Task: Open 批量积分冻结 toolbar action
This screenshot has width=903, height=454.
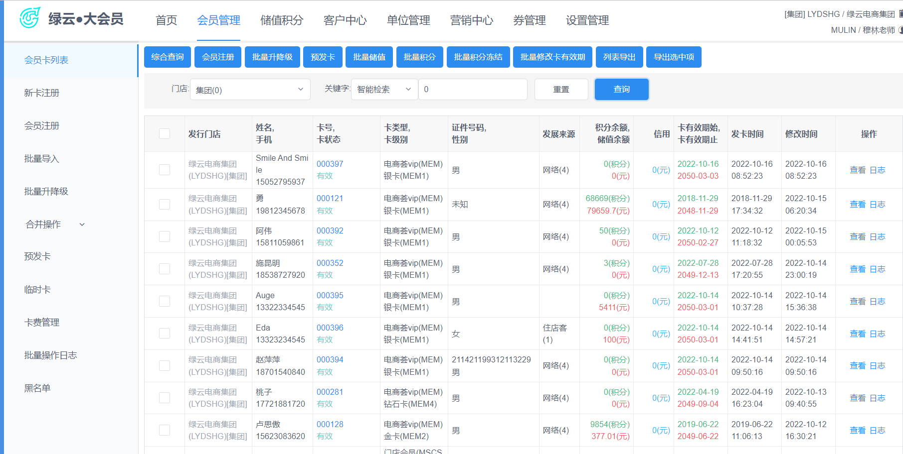Action: coord(478,57)
